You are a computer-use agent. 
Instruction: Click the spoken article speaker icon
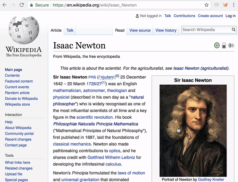tap(231, 45)
